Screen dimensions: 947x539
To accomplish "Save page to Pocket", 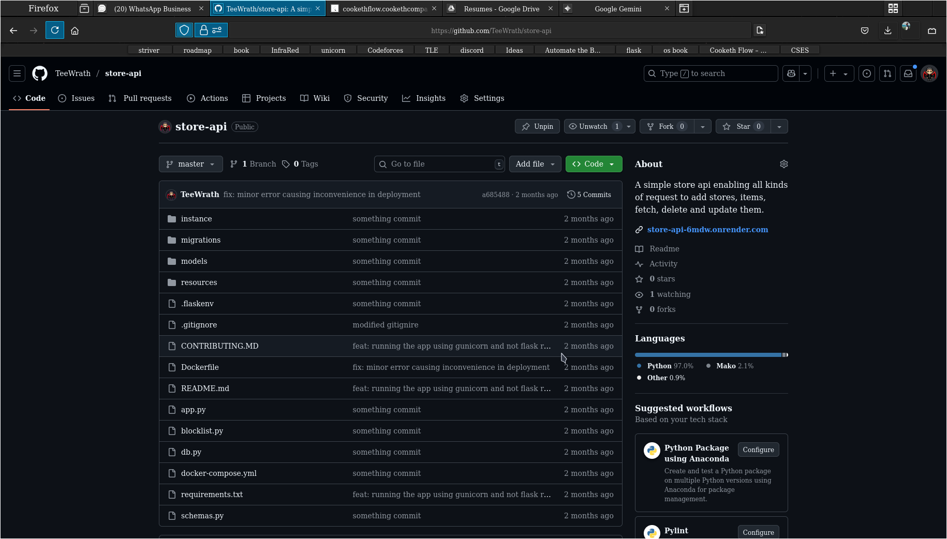I will [x=865, y=31].
